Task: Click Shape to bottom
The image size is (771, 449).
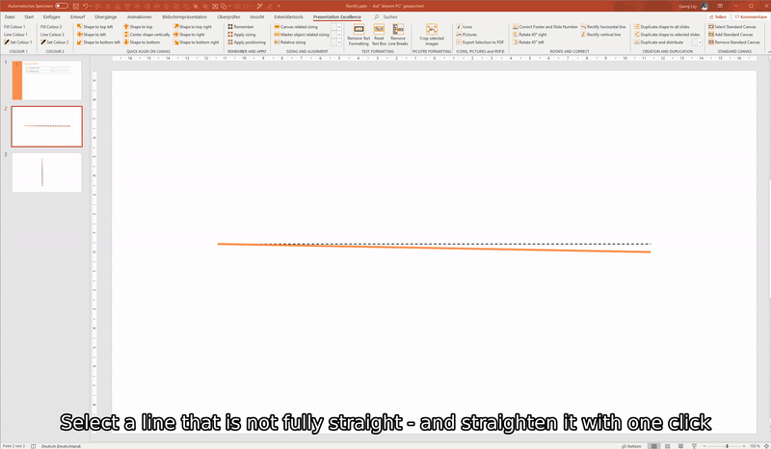Action: coord(142,42)
